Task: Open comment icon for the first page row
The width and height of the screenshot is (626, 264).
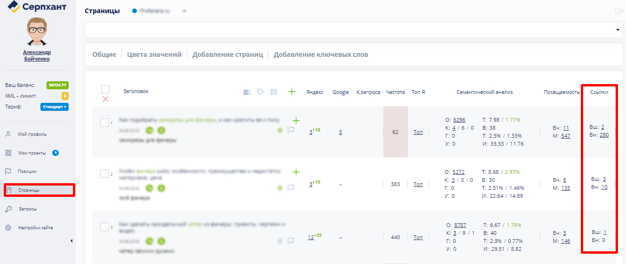Action: click(x=291, y=130)
